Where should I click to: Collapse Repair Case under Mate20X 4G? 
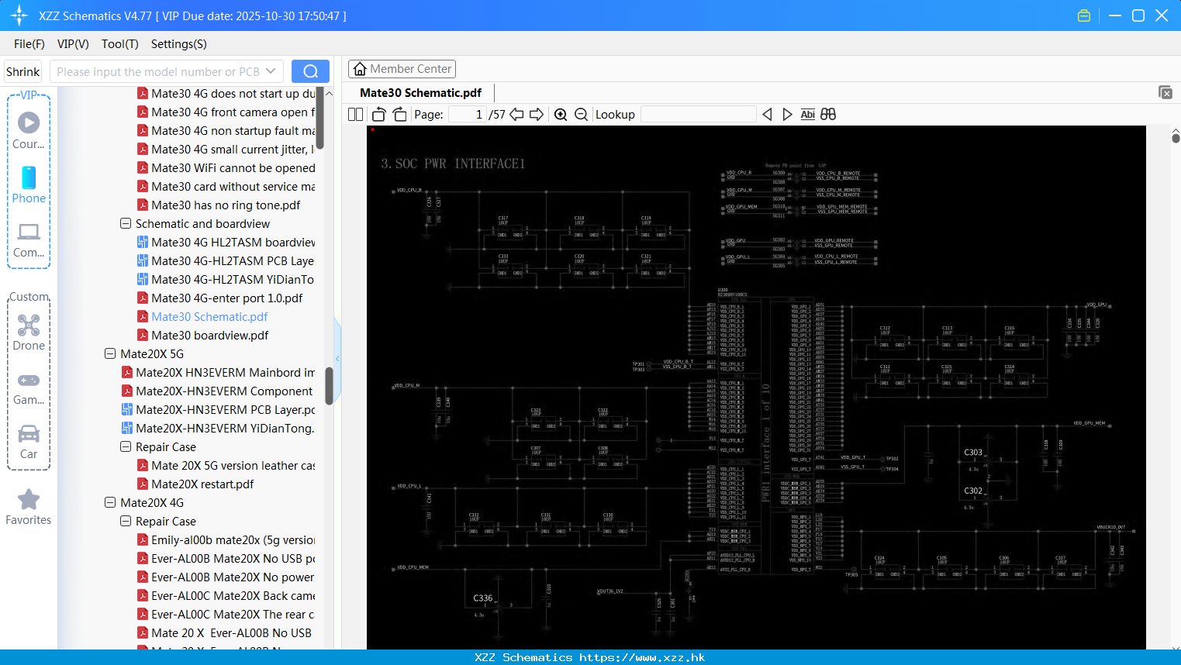click(126, 521)
